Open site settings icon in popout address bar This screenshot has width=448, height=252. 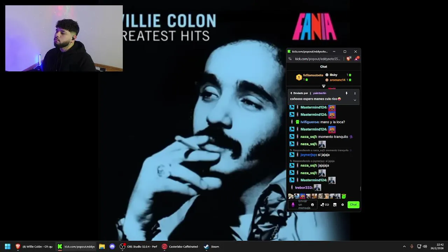(290, 59)
